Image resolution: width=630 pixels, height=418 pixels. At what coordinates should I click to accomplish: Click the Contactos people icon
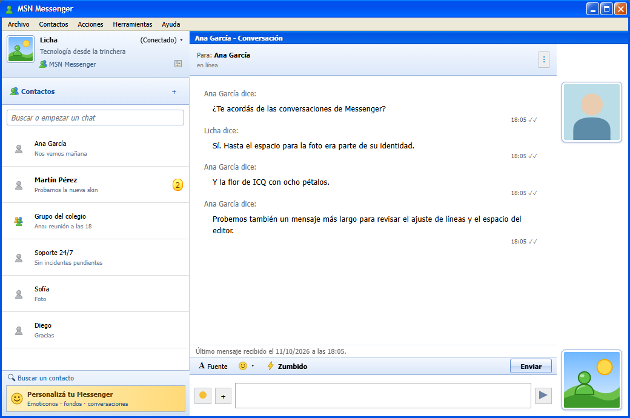coord(15,91)
